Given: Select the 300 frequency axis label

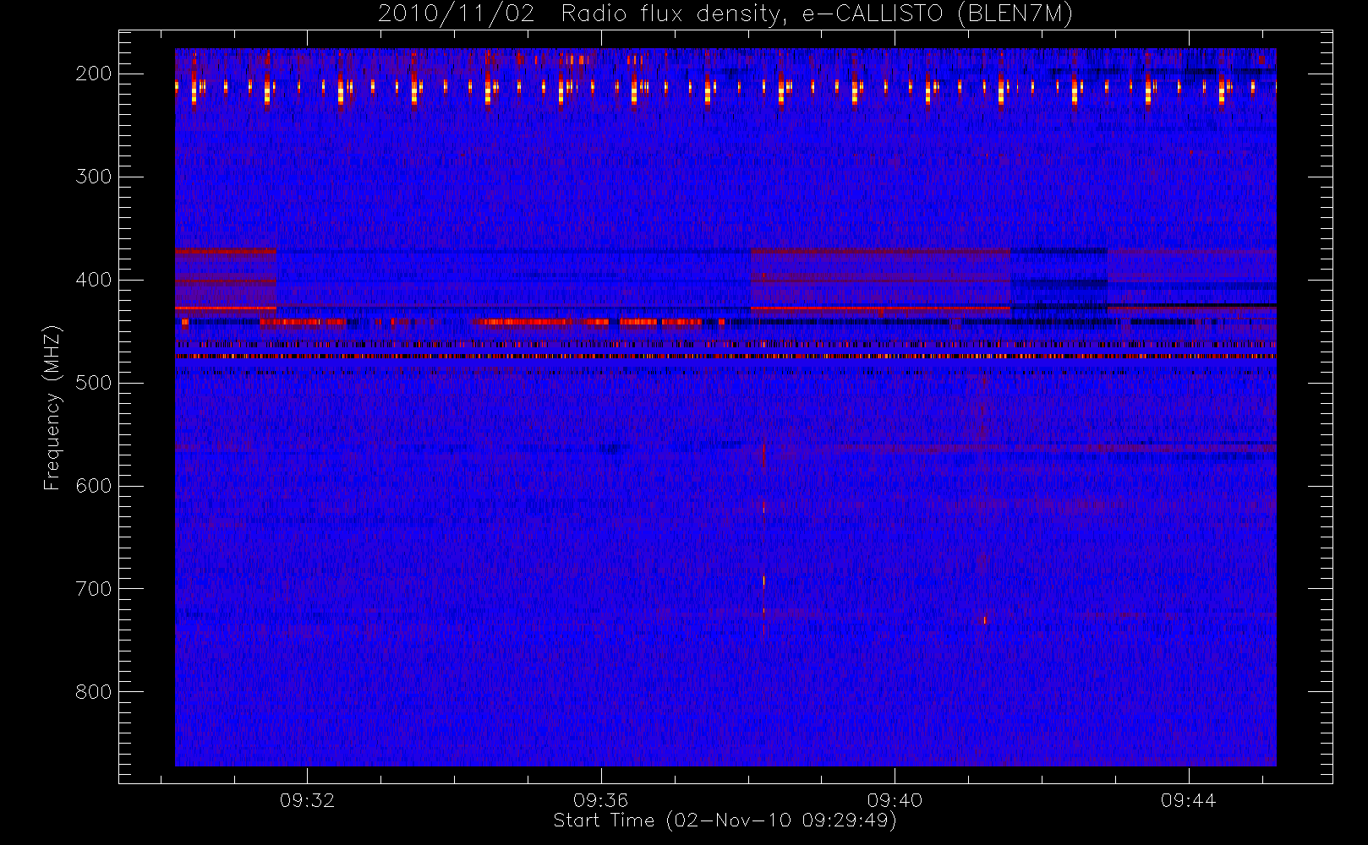Looking at the screenshot, I should (x=93, y=177).
